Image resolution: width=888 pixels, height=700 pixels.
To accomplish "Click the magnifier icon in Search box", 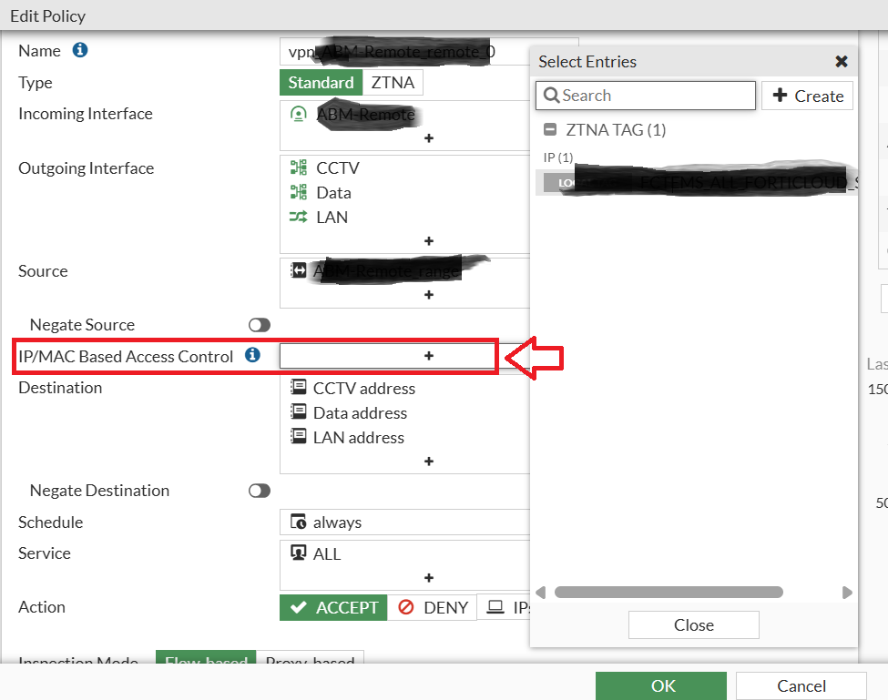I will coord(551,95).
